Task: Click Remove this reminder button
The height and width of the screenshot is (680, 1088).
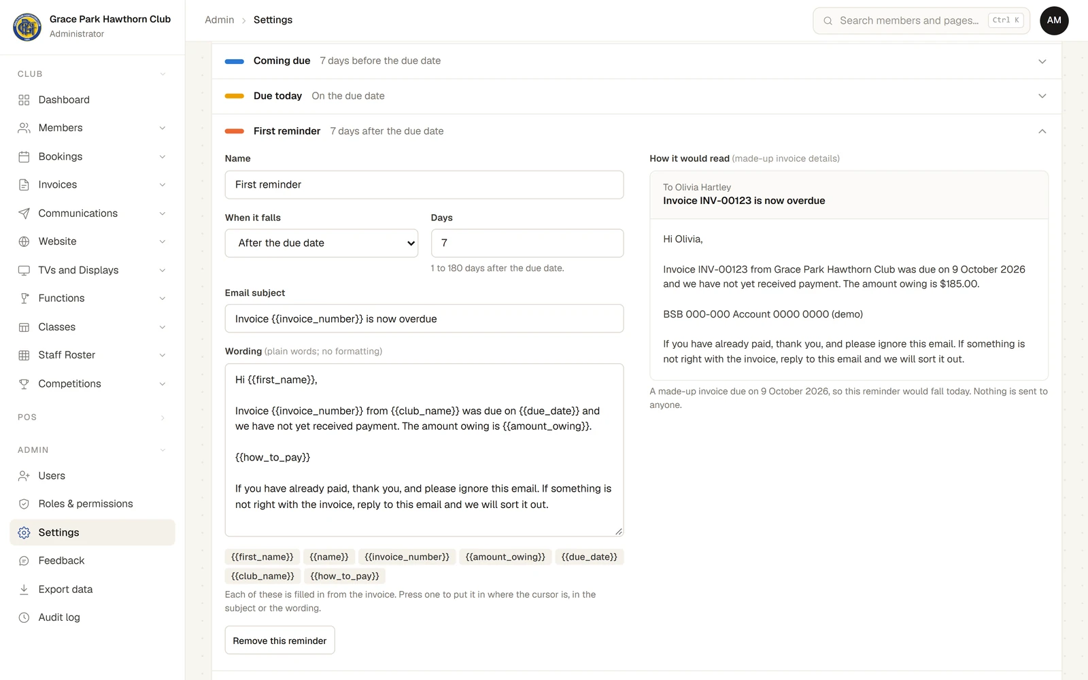Action: [x=279, y=641]
